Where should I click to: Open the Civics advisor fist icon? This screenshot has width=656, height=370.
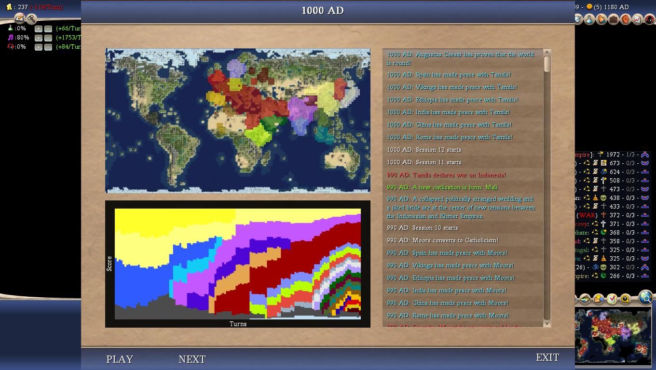tap(626, 19)
